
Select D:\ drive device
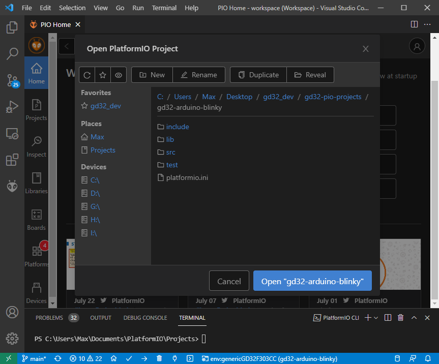point(95,193)
